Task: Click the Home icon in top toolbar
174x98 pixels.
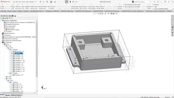Action: [x=41, y=2]
